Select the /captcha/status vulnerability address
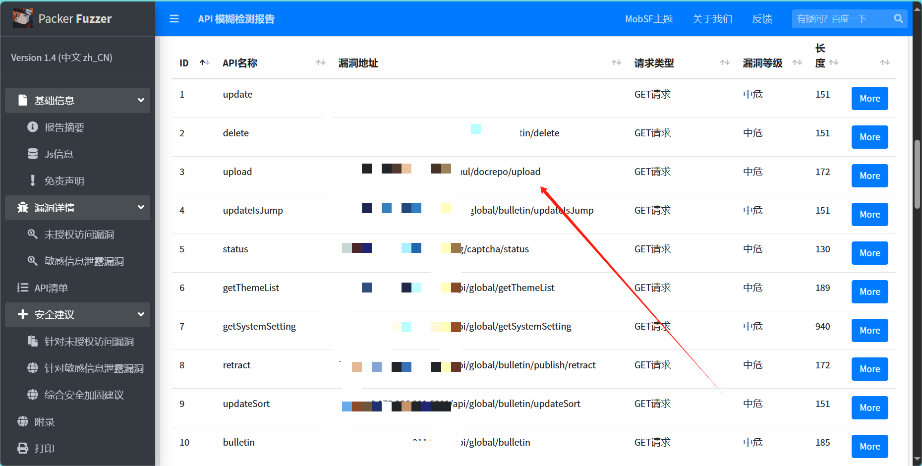 click(x=495, y=249)
